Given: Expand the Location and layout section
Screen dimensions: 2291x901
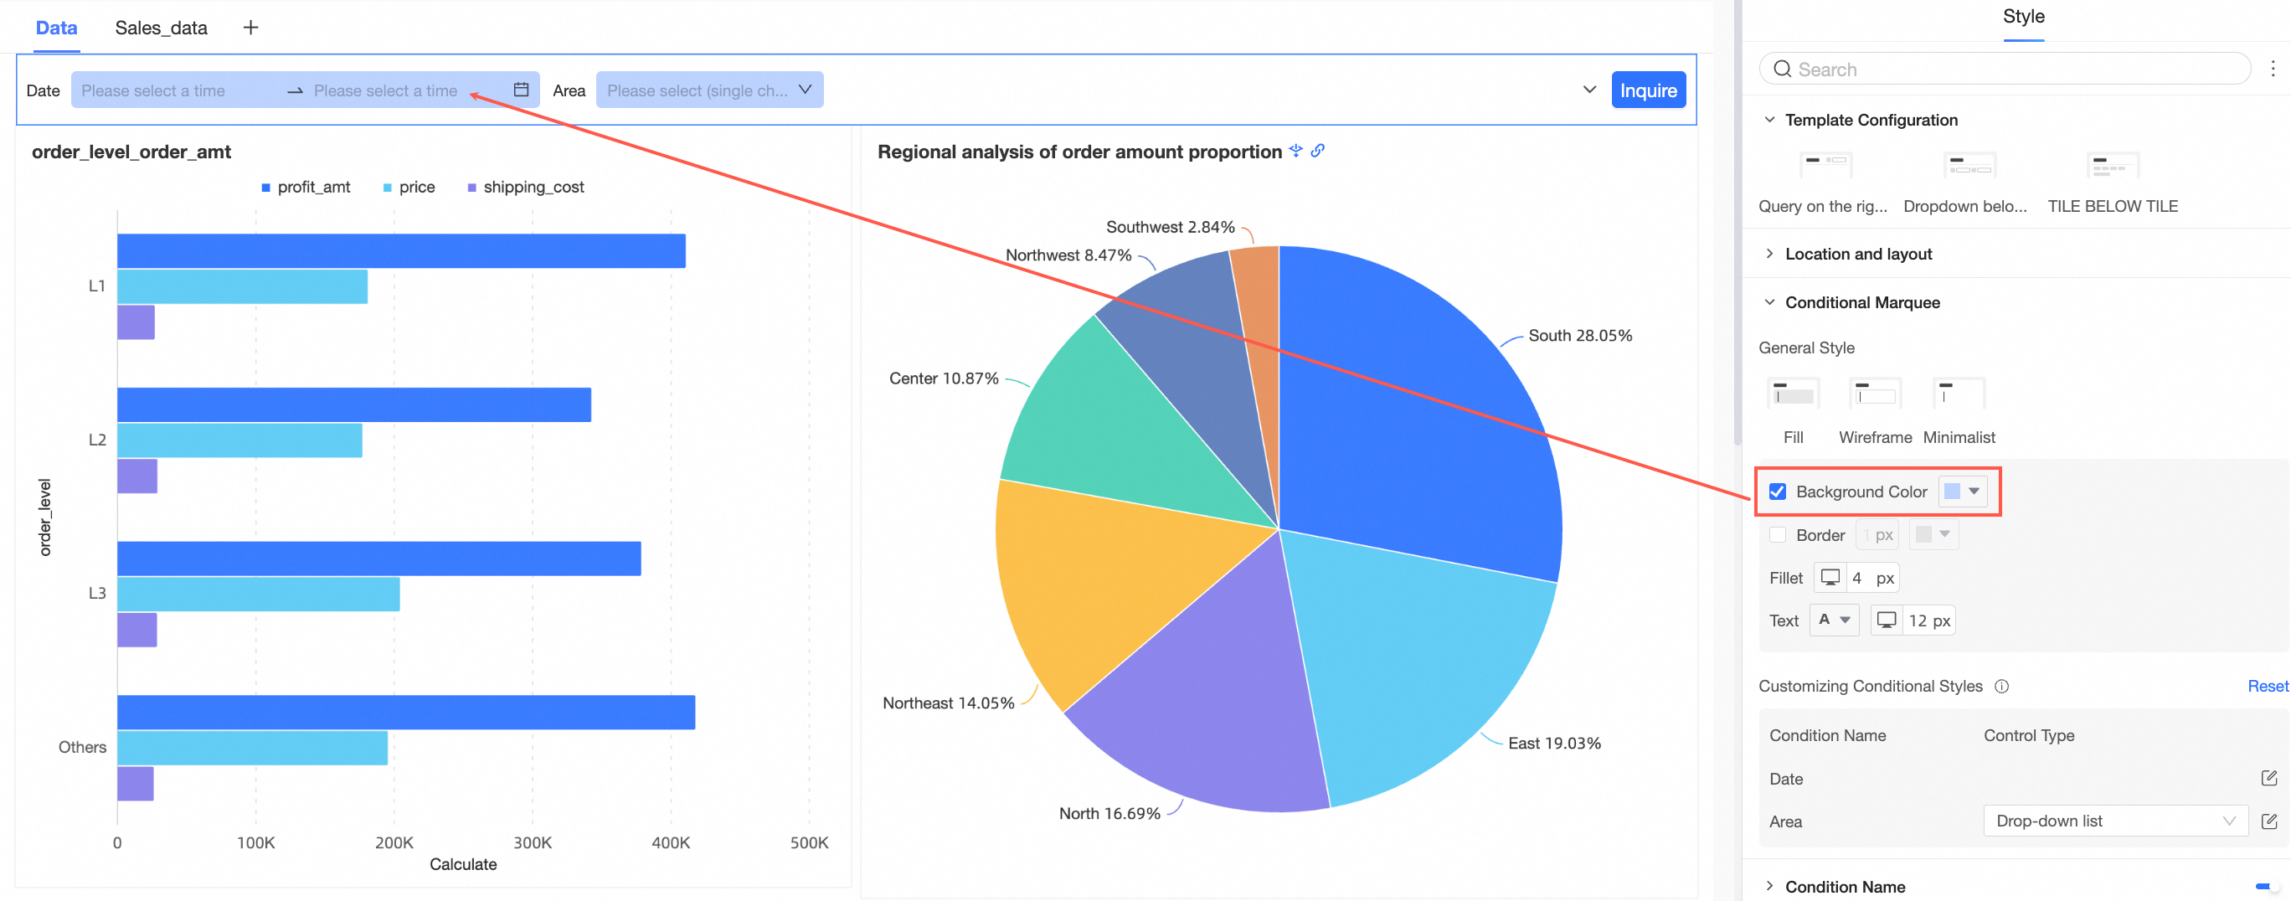Looking at the screenshot, I should (1769, 254).
